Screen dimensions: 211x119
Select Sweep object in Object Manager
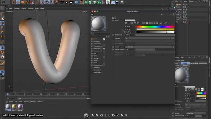click(x=178, y=7)
